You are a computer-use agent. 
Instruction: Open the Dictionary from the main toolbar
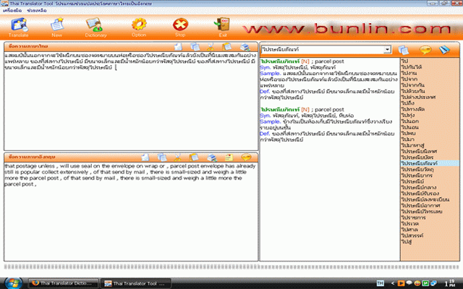[x=95, y=27]
